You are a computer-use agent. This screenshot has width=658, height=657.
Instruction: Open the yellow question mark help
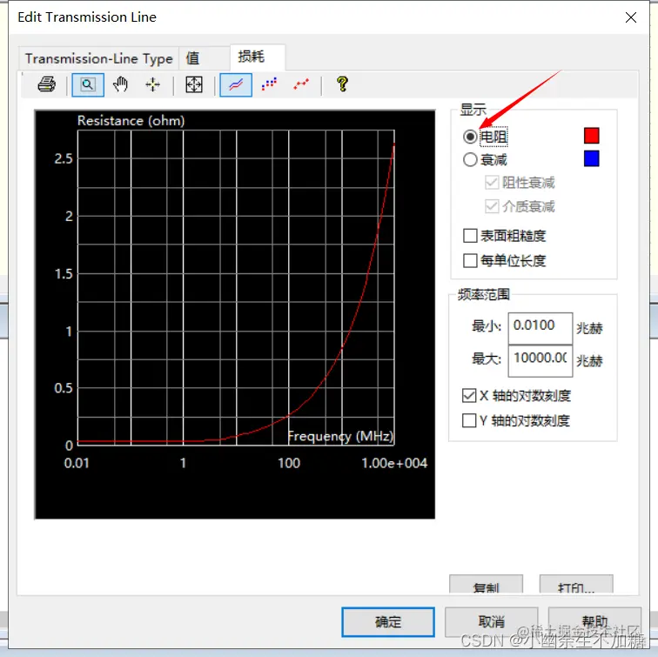click(342, 84)
